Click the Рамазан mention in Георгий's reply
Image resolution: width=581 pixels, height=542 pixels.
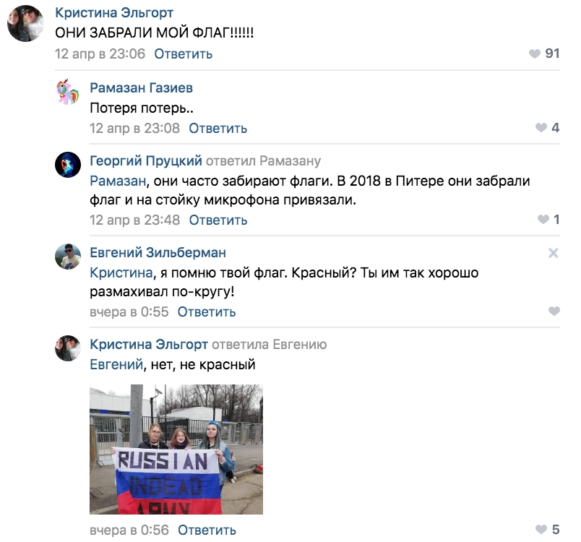(x=118, y=181)
